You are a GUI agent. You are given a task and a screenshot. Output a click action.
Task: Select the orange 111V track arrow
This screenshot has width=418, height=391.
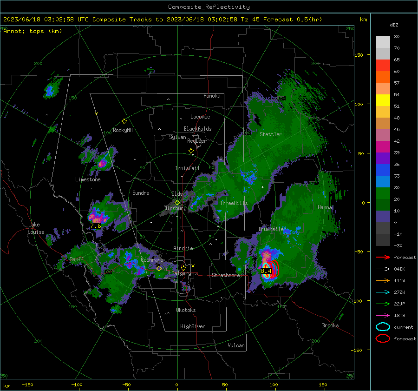[383, 280]
